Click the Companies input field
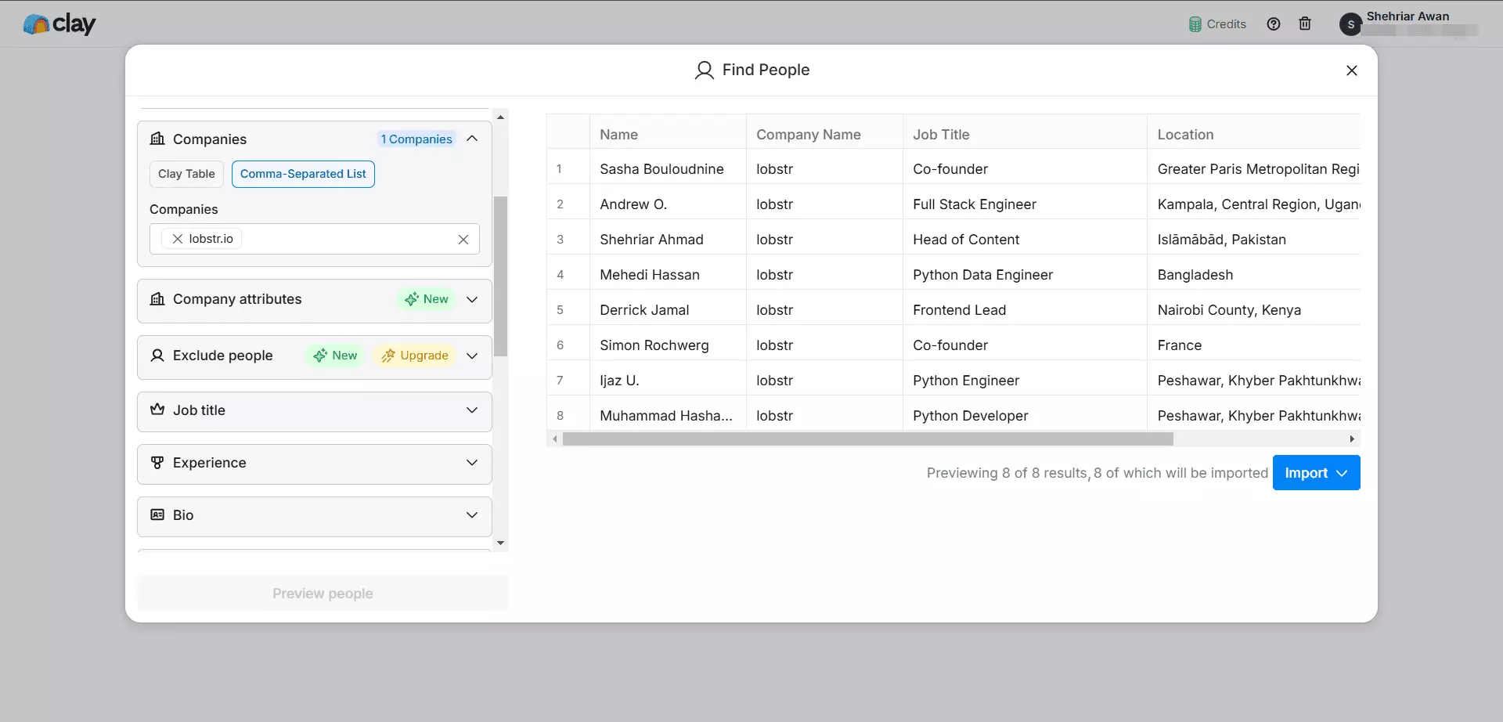The image size is (1503, 722). coord(348,239)
